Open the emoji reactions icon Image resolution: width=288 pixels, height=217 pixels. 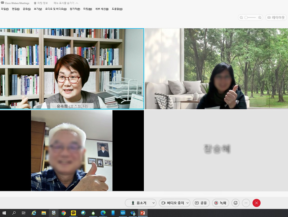235,203
